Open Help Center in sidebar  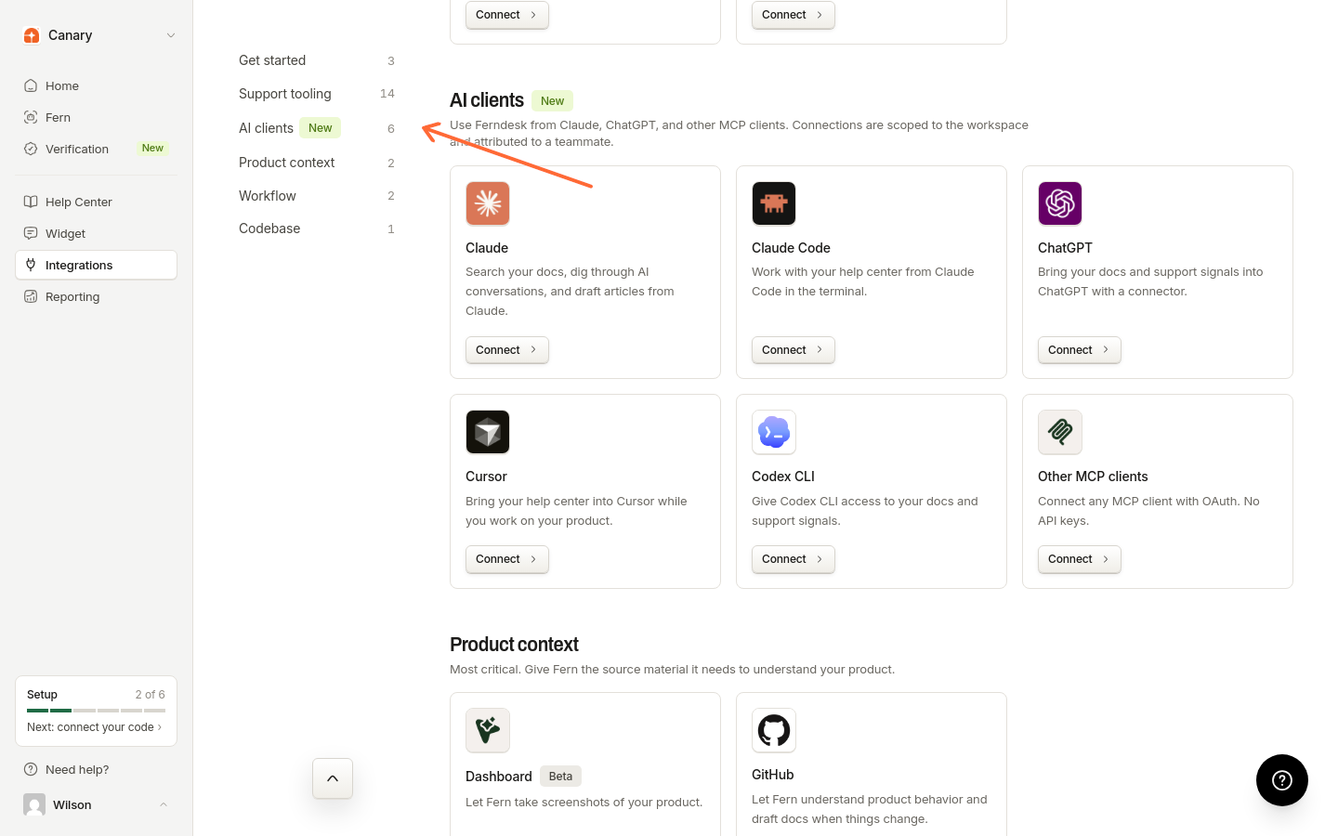[97, 202]
